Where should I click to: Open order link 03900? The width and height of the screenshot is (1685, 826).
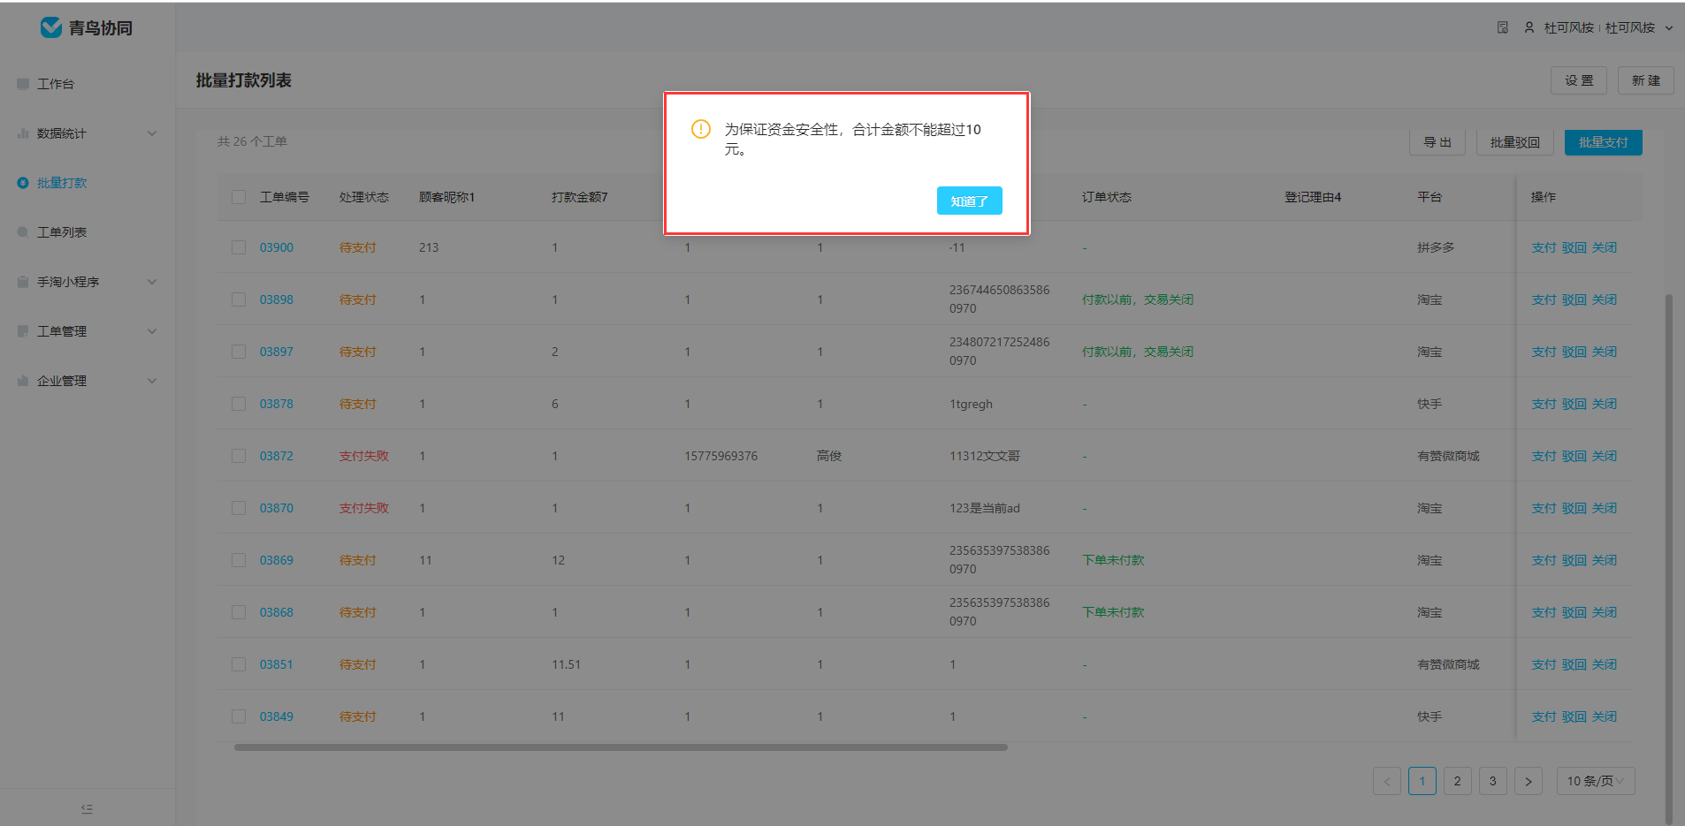tap(277, 247)
